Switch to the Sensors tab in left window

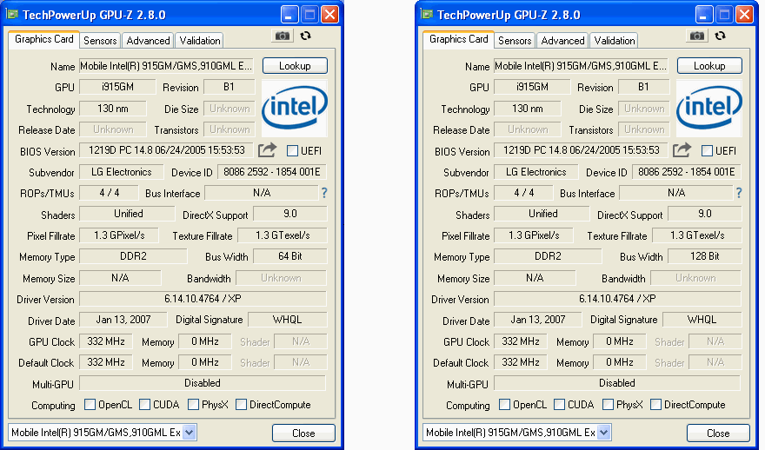coord(100,41)
